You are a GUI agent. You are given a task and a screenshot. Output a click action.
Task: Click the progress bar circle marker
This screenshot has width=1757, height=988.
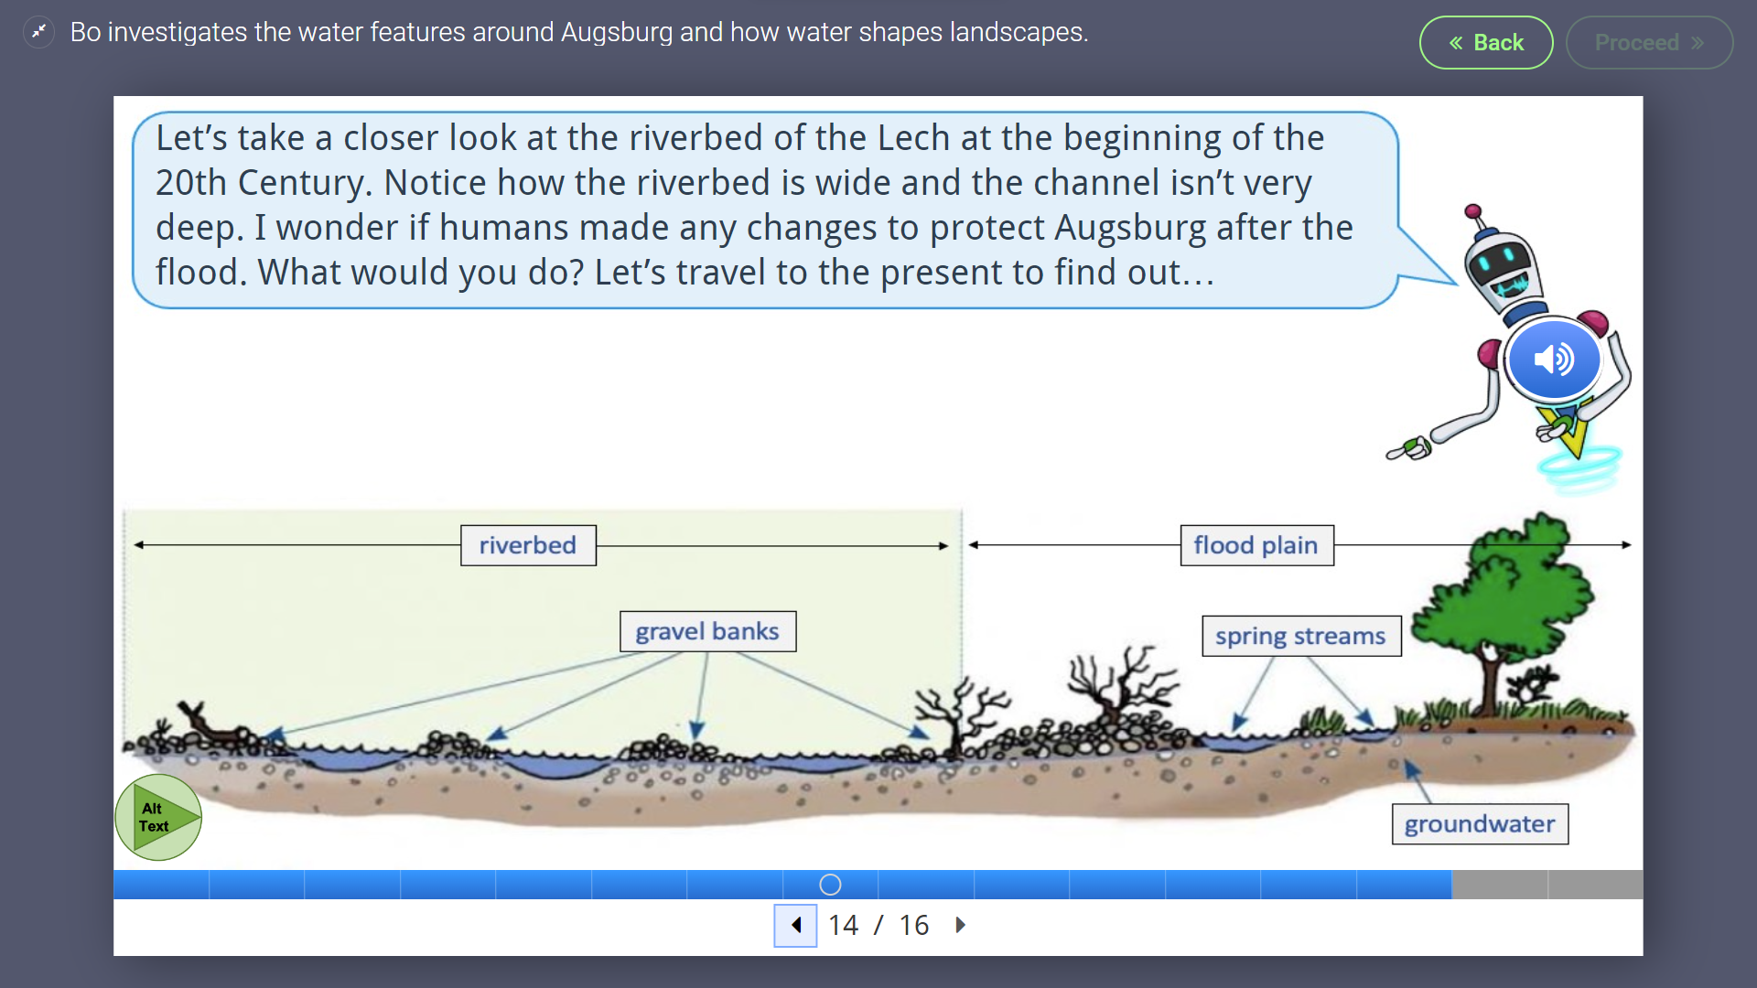point(830,885)
